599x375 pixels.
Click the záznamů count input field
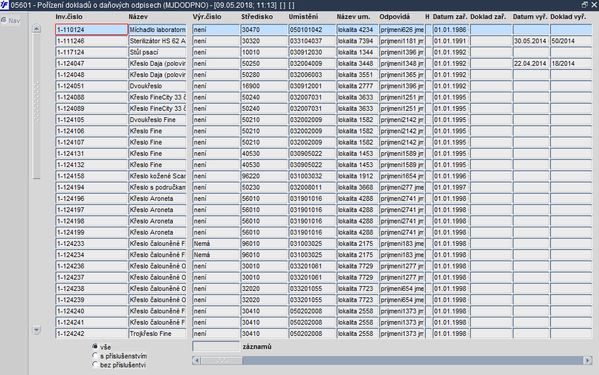216,347
